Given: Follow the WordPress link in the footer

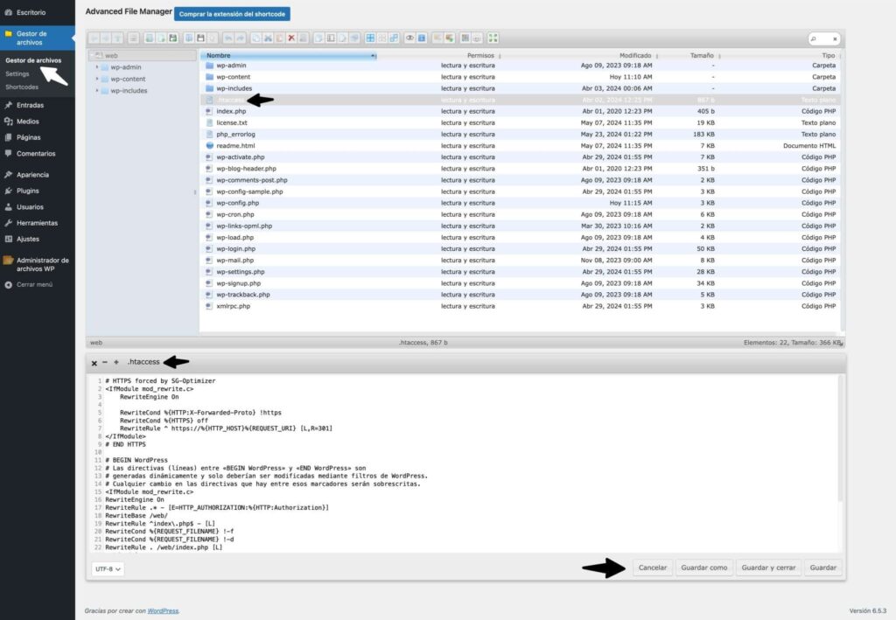Looking at the screenshot, I should (163, 611).
